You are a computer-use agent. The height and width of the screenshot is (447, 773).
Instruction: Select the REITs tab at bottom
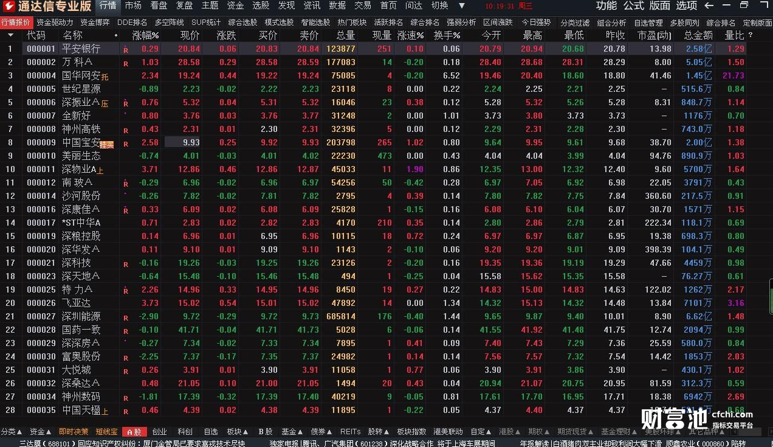pos(350,432)
